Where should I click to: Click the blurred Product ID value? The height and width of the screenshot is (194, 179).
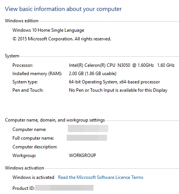coord(64,188)
